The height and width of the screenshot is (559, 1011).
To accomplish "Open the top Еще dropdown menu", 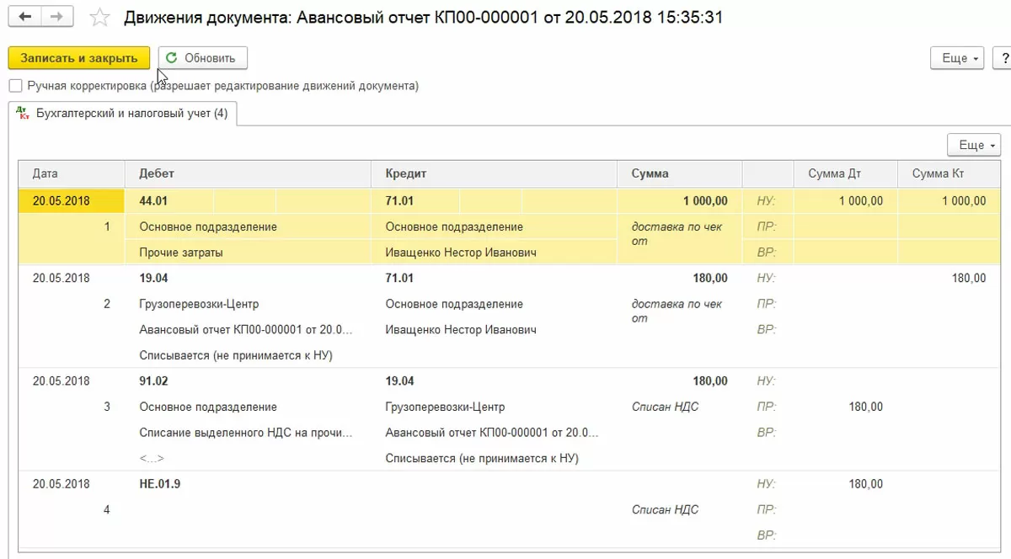I will tap(958, 58).
